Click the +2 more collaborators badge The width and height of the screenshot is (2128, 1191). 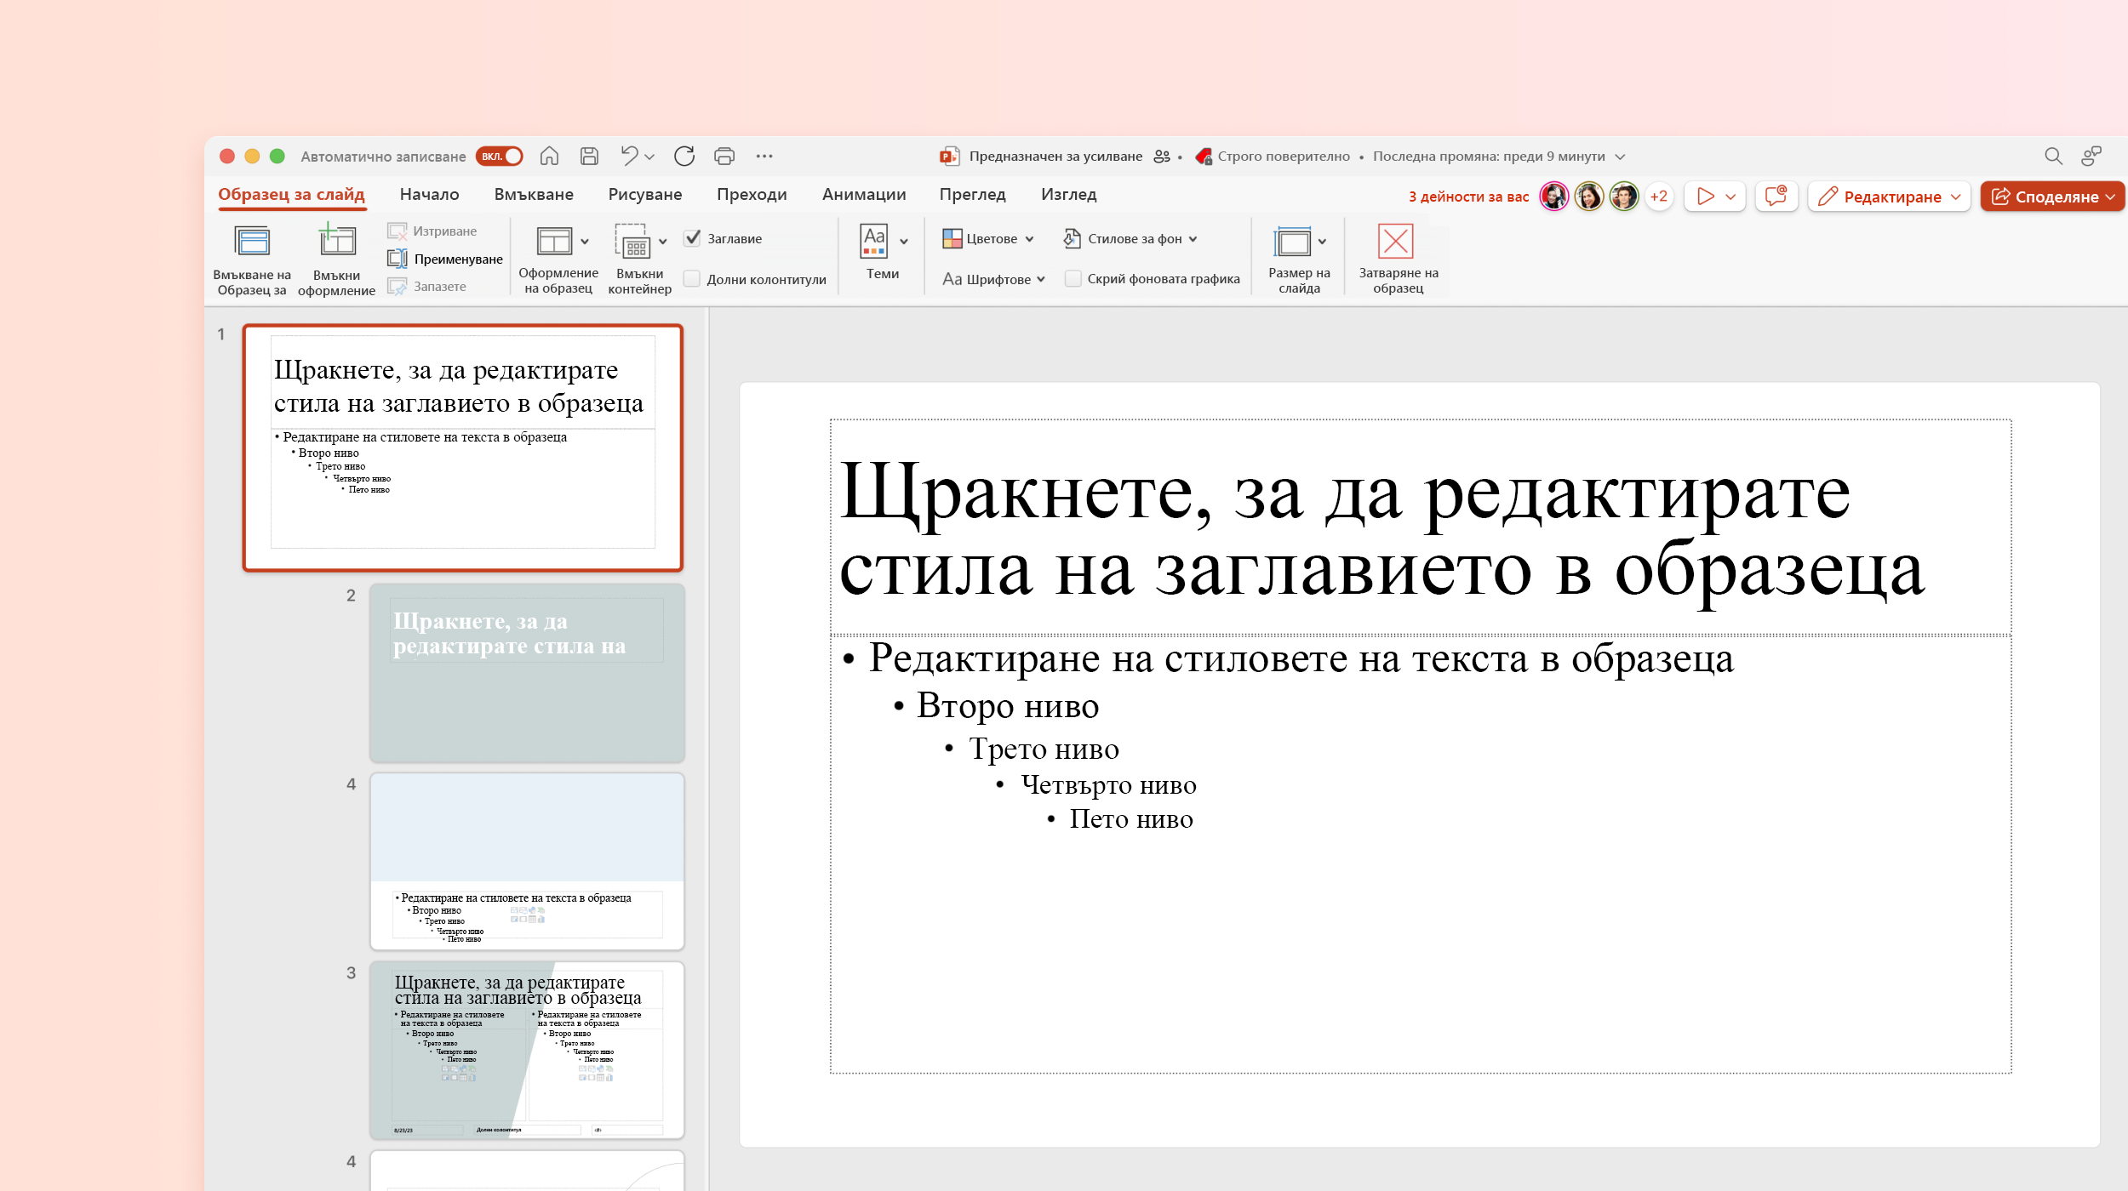pyautogui.click(x=1659, y=197)
